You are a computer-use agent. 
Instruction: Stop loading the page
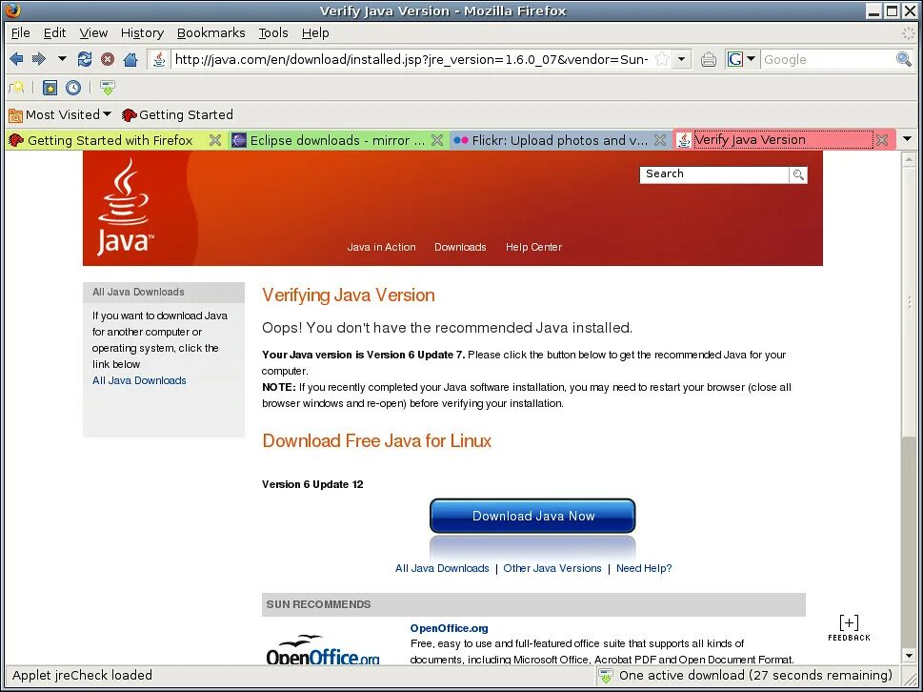pos(107,59)
